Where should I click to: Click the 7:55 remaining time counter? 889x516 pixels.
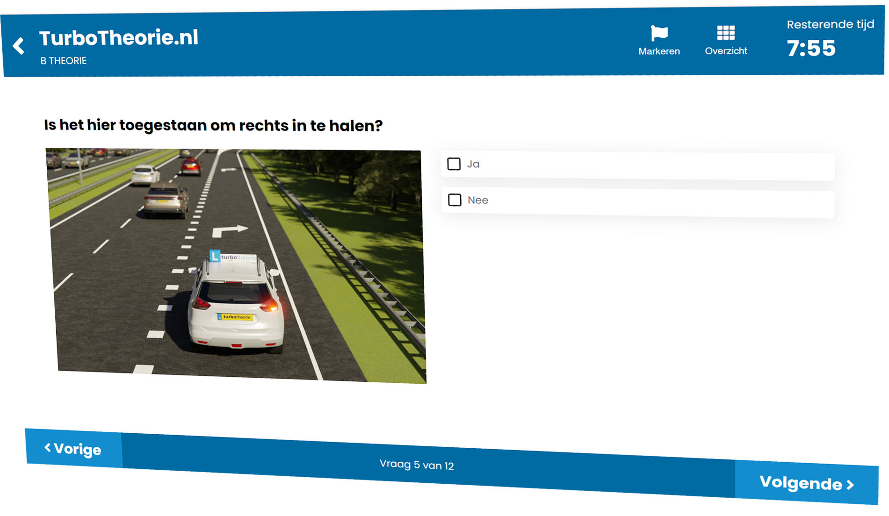(x=811, y=48)
